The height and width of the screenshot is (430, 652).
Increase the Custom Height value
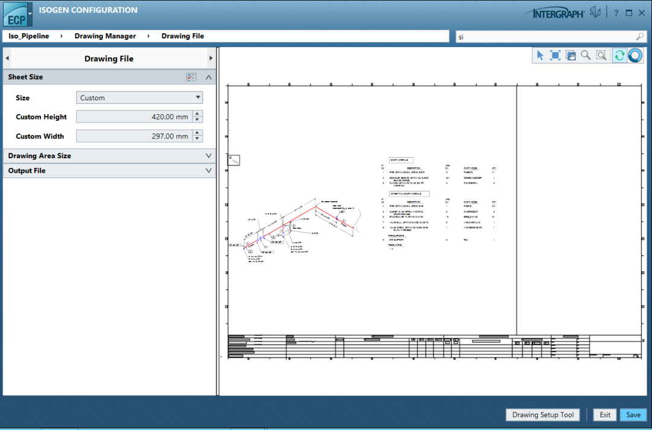(x=197, y=114)
